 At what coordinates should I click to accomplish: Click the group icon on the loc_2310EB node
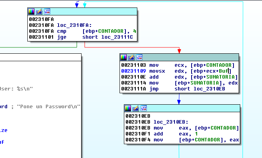(143, 108)
